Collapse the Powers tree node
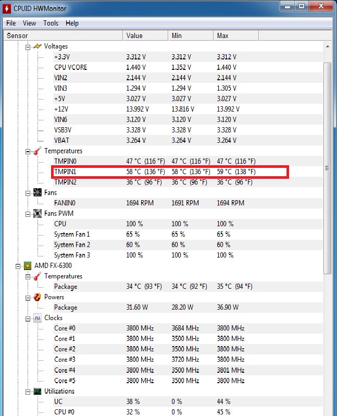This screenshot has width=337, height=416. tap(28, 298)
